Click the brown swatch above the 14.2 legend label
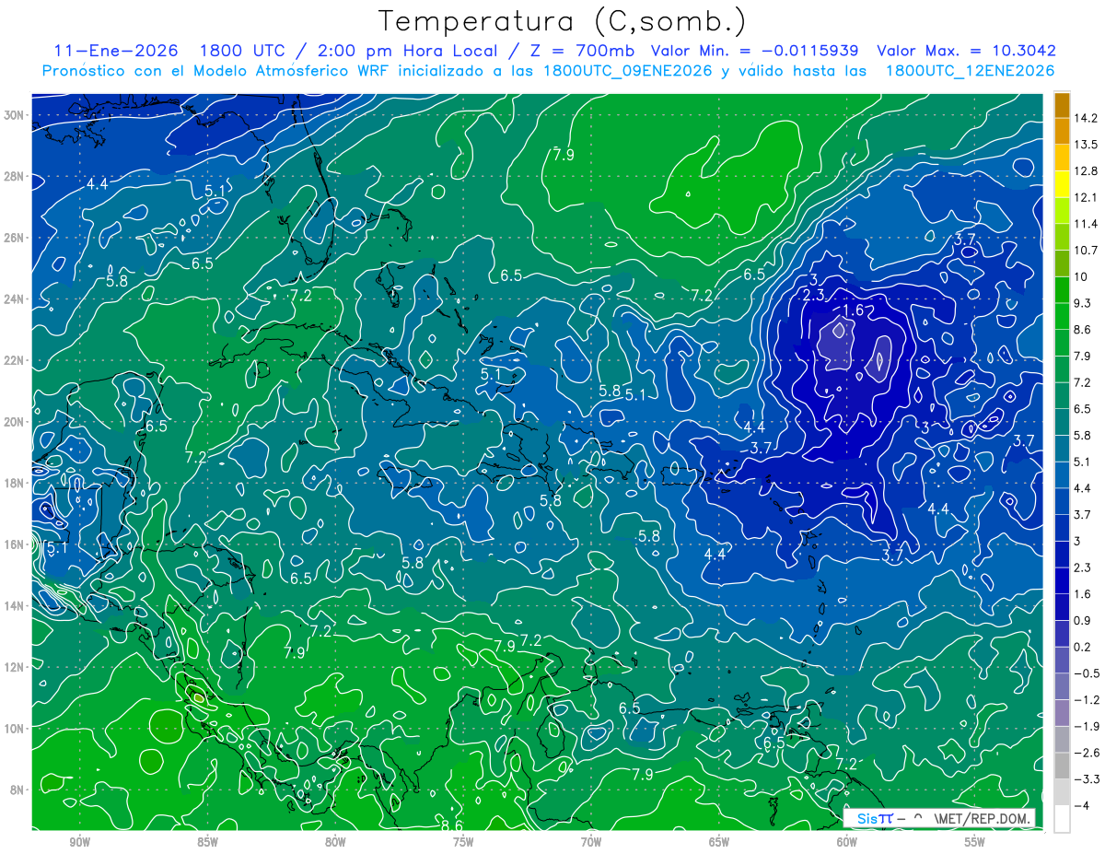The image size is (1105, 854). pyautogui.click(x=1062, y=105)
